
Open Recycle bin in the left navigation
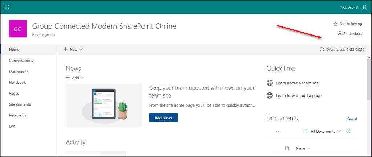18,115
